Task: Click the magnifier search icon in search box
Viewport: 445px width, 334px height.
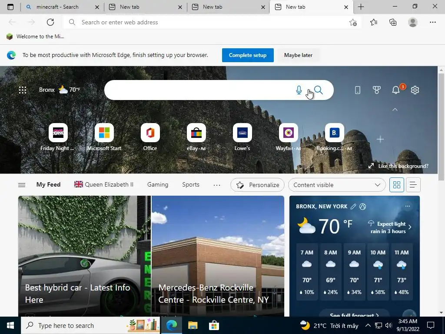Action: click(x=319, y=90)
